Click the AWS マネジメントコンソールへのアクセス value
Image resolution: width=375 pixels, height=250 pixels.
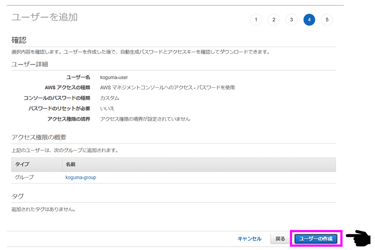point(167,87)
